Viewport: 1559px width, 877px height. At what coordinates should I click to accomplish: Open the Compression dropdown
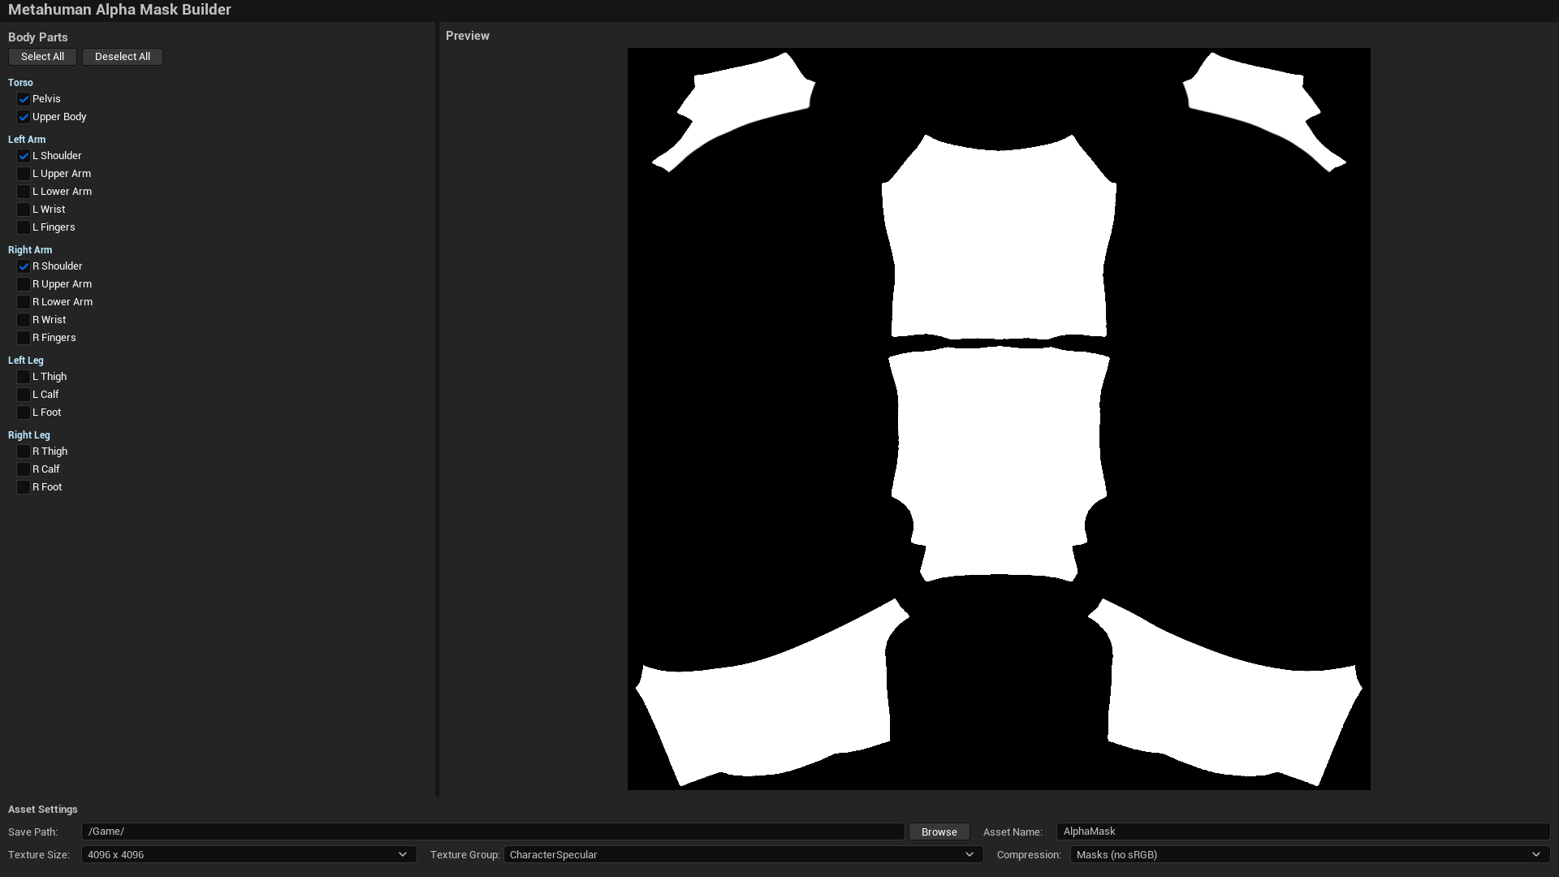1310,854
